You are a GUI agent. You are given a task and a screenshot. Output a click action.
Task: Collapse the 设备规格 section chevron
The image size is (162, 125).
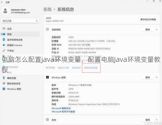(x=157, y=30)
